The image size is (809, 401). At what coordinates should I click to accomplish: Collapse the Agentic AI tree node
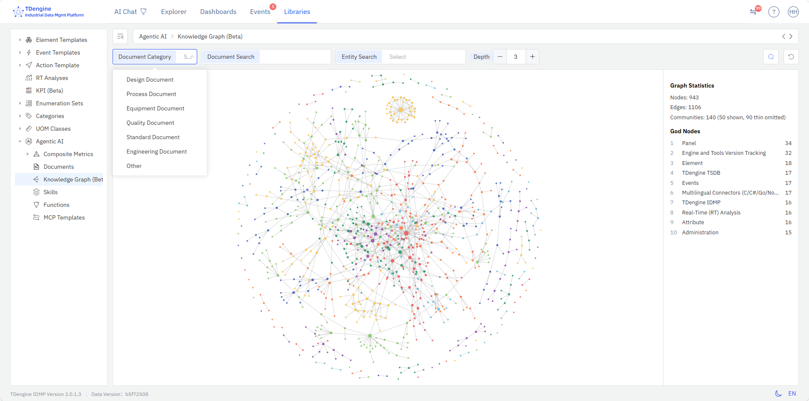[20, 141]
